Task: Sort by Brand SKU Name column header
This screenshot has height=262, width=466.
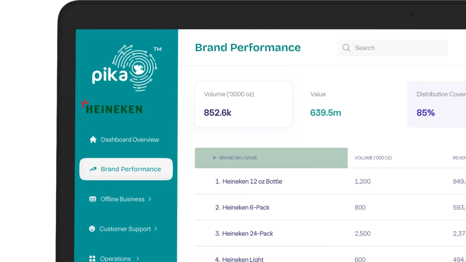Action: coord(271,158)
